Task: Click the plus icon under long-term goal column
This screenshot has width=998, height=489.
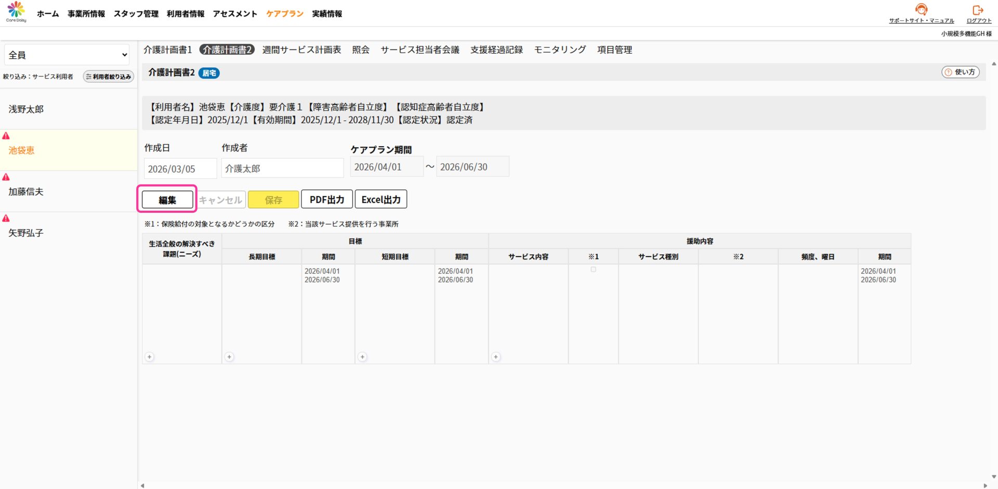Action: pos(229,357)
